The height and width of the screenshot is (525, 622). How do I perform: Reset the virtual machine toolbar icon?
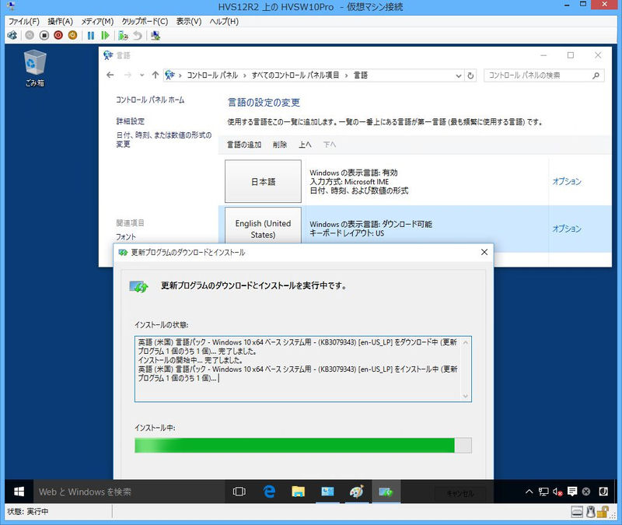tap(105, 35)
